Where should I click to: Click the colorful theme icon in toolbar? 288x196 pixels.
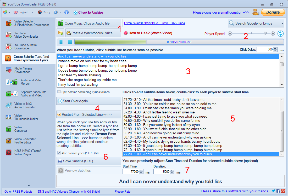5,12
